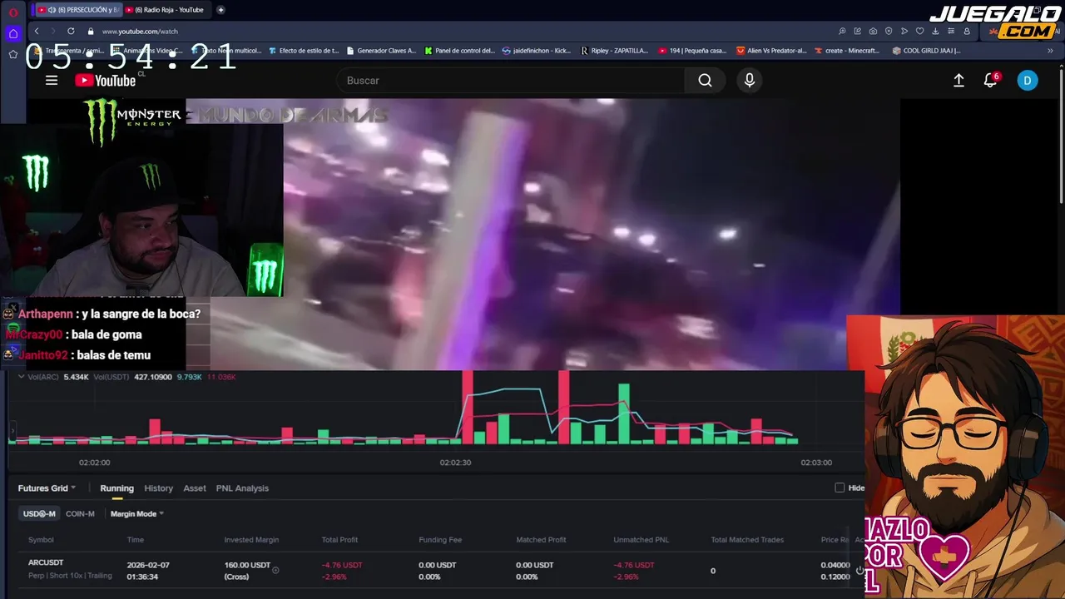
Task: Open the Ripley - ZAPATILLA bookmark
Action: coord(614,51)
